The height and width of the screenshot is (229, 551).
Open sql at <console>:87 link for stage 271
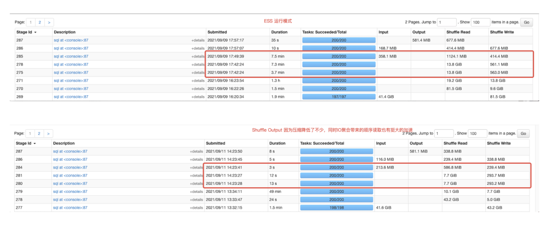tap(71, 80)
